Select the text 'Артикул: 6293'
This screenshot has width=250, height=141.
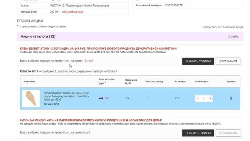tap(51, 104)
